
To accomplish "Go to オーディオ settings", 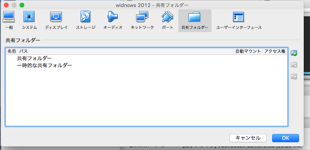I will 113,21.
